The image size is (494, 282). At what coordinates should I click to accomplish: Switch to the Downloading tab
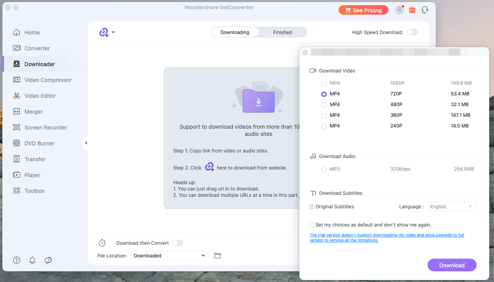[235, 32]
